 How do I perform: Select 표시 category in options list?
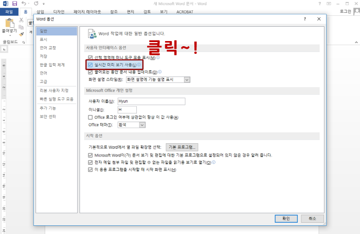pos(57,40)
